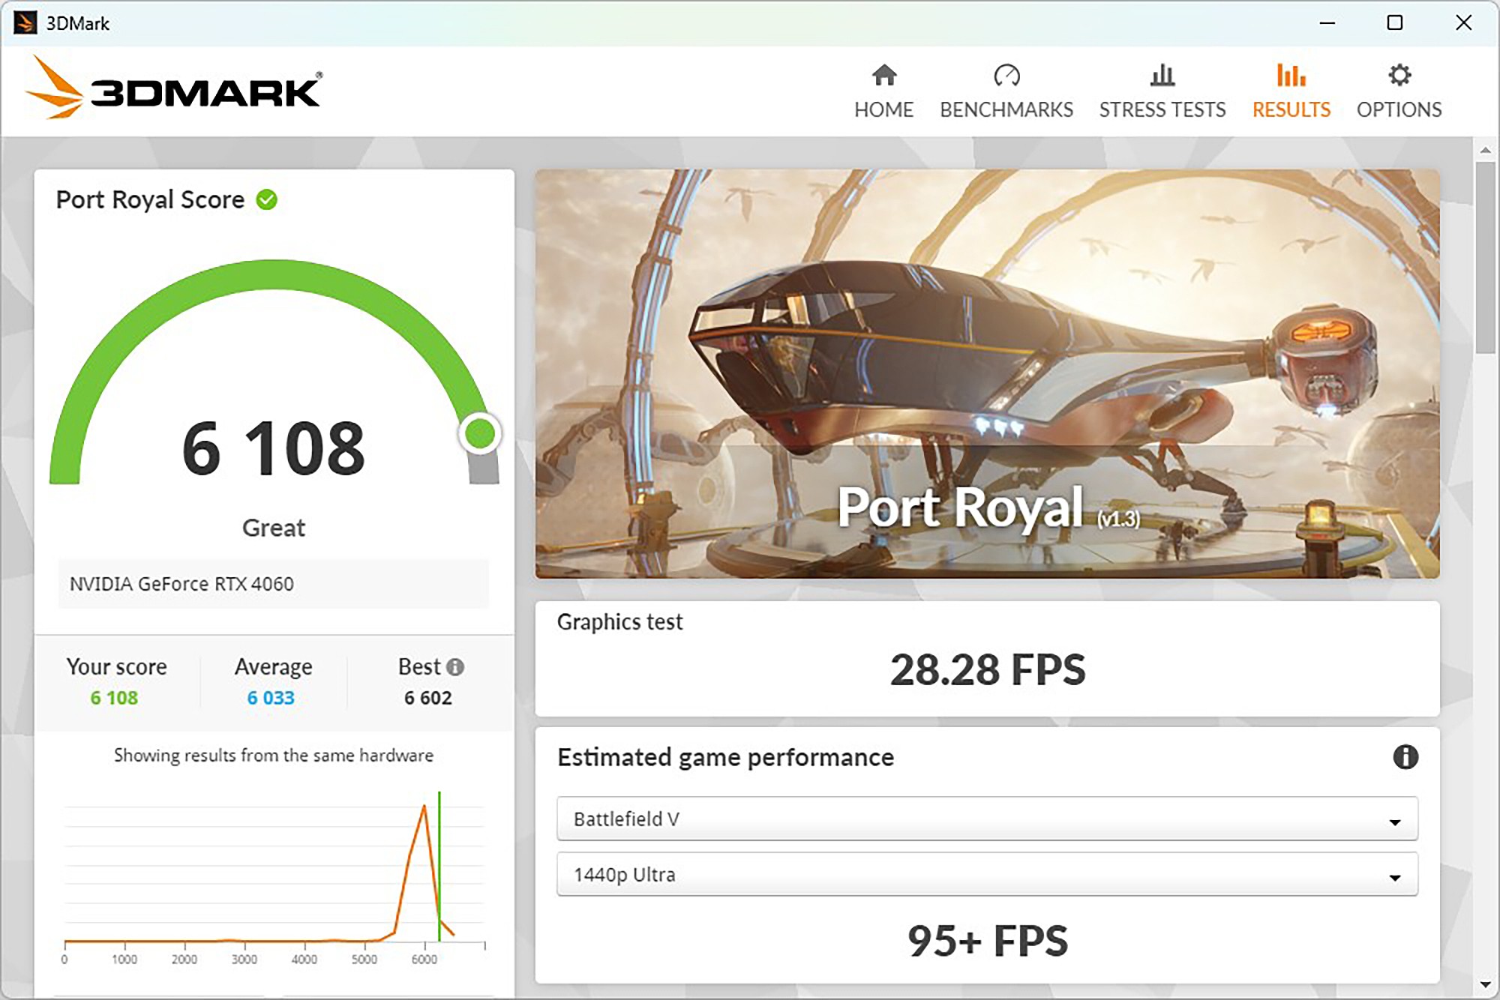
Task: Expand the Battlefield V game dropdown
Action: tap(987, 819)
